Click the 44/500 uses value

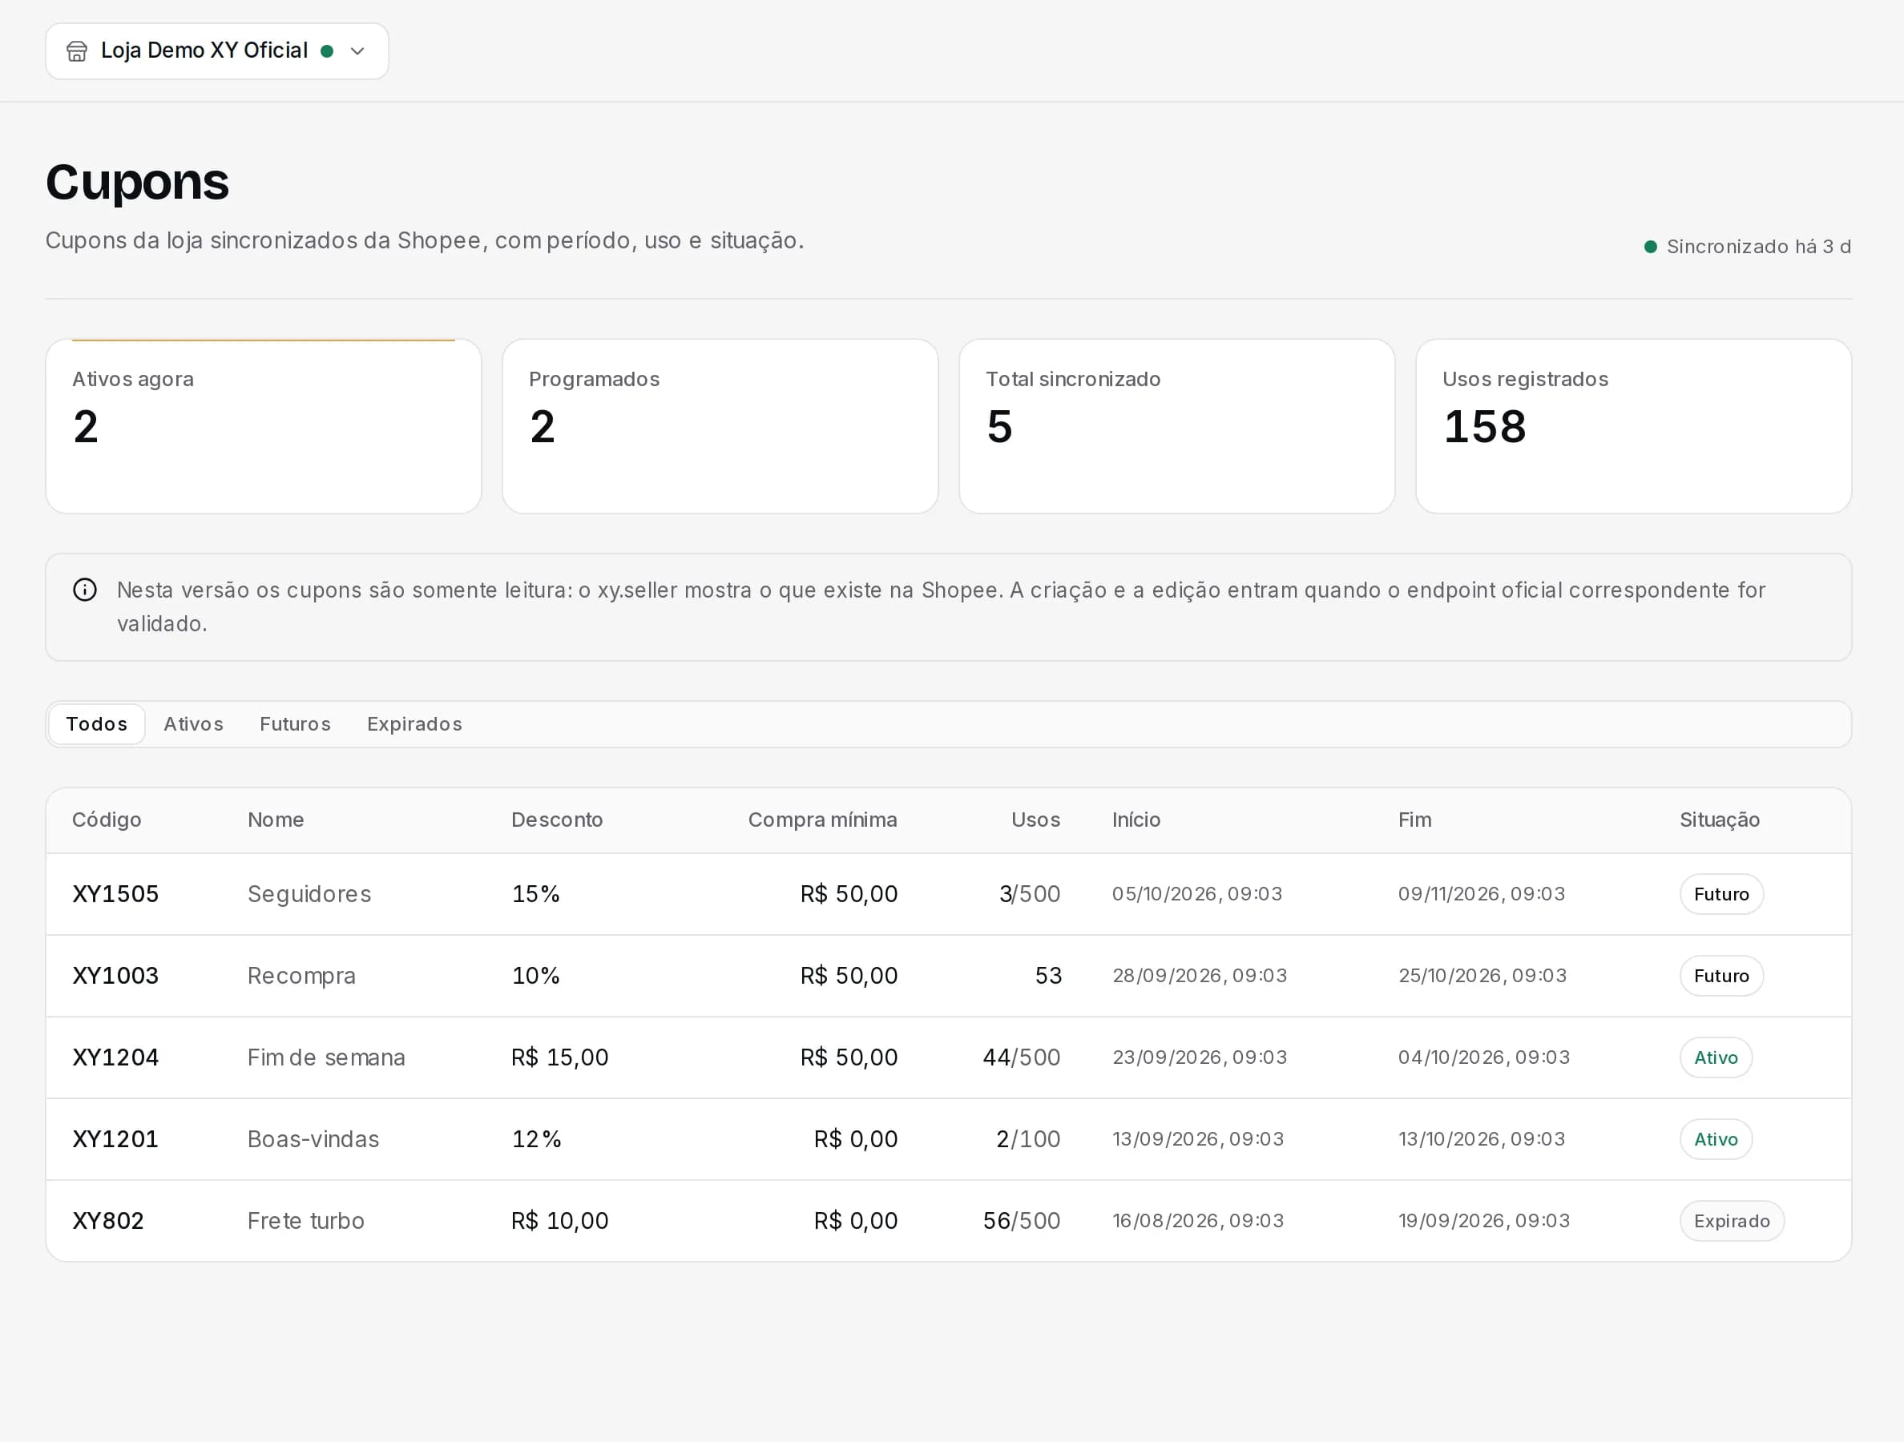coord(1022,1058)
